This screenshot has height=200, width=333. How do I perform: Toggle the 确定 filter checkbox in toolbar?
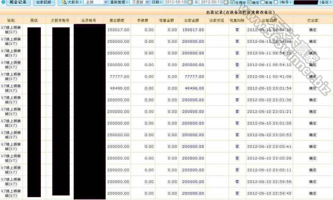coord(250,2)
